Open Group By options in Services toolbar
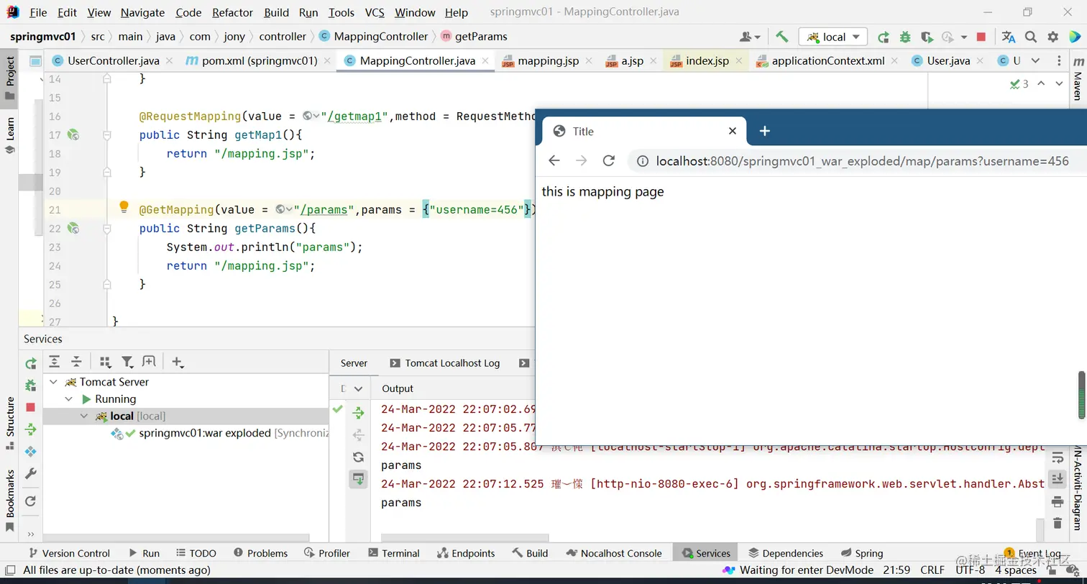The width and height of the screenshot is (1087, 584). (105, 362)
